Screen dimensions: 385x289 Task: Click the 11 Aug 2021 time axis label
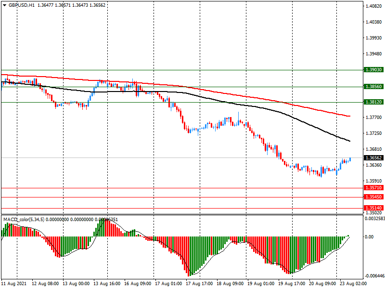14,284
